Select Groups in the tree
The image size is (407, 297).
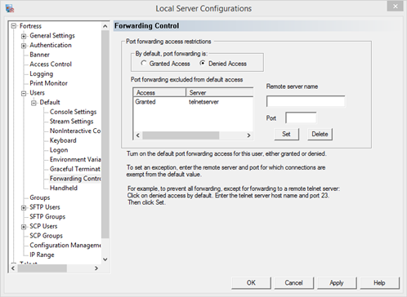click(x=40, y=197)
